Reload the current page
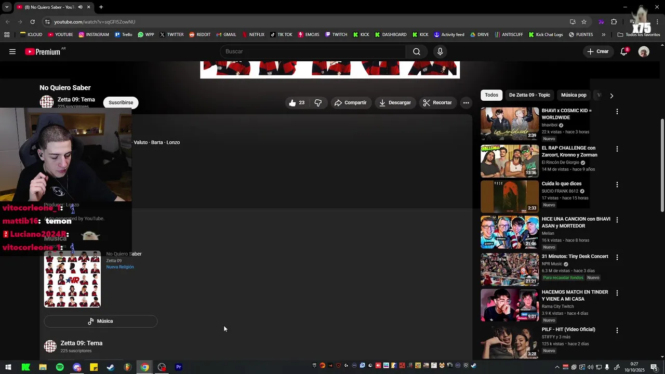The height and width of the screenshot is (374, 665). (32, 22)
